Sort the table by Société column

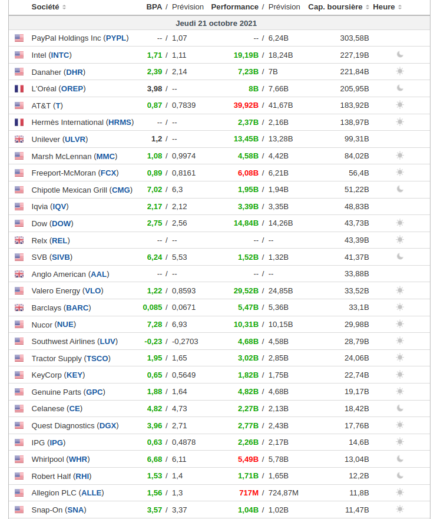49,7
